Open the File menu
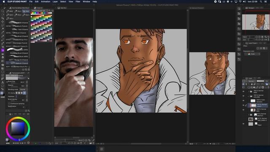 click(x=31, y=2)
